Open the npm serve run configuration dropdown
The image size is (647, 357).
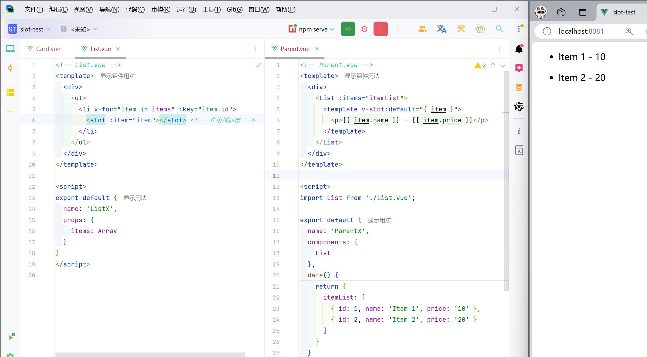[x=312, y=29]
